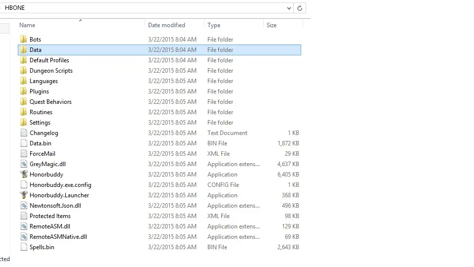This screenshot has height=267, width=474.
Task: Sort files by the Name column
Action: point(28,25)
